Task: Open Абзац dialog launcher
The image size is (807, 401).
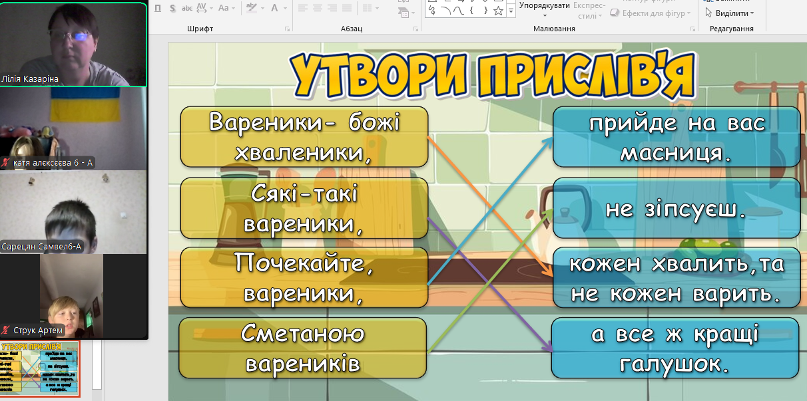Action: (415, 29)
